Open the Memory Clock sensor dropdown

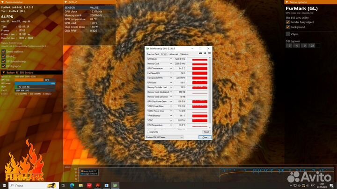tap(171, 63)
